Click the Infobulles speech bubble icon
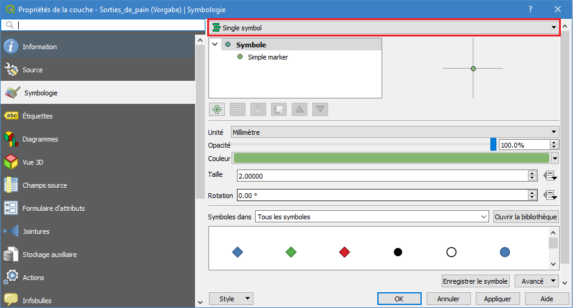The width and height of the screenshot is (573, 308). pos(10,300)
